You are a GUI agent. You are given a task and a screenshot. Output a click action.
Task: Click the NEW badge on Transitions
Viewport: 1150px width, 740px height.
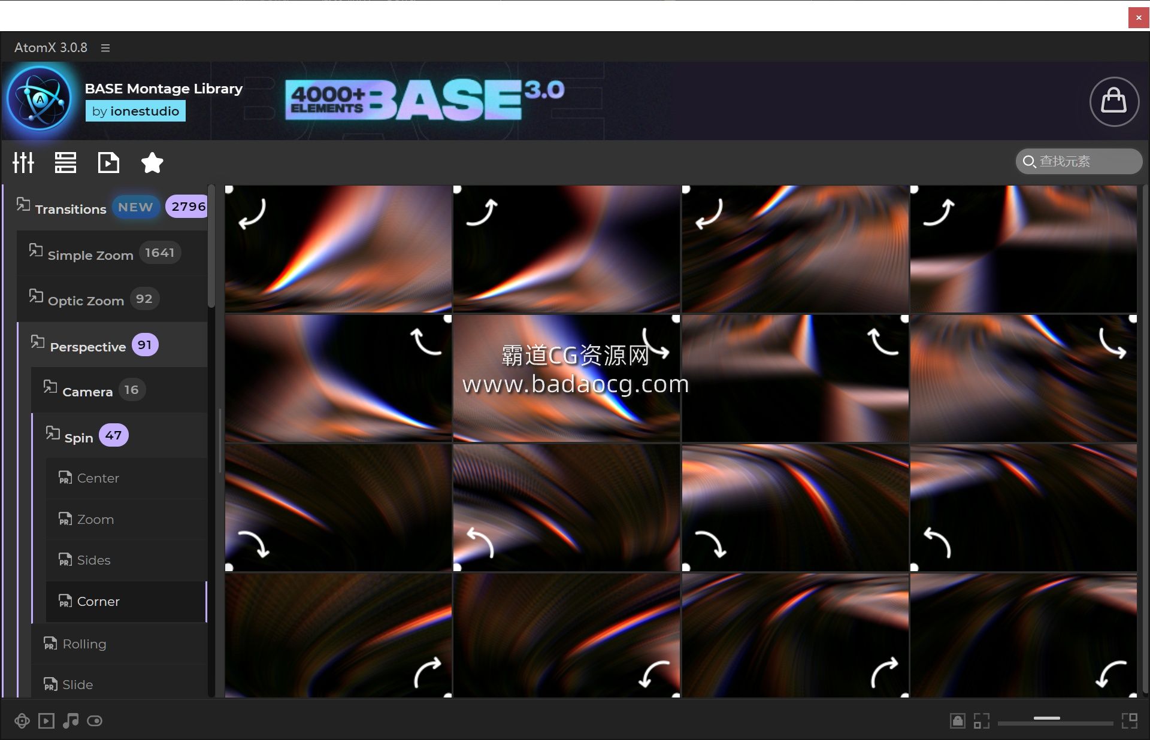135,207
